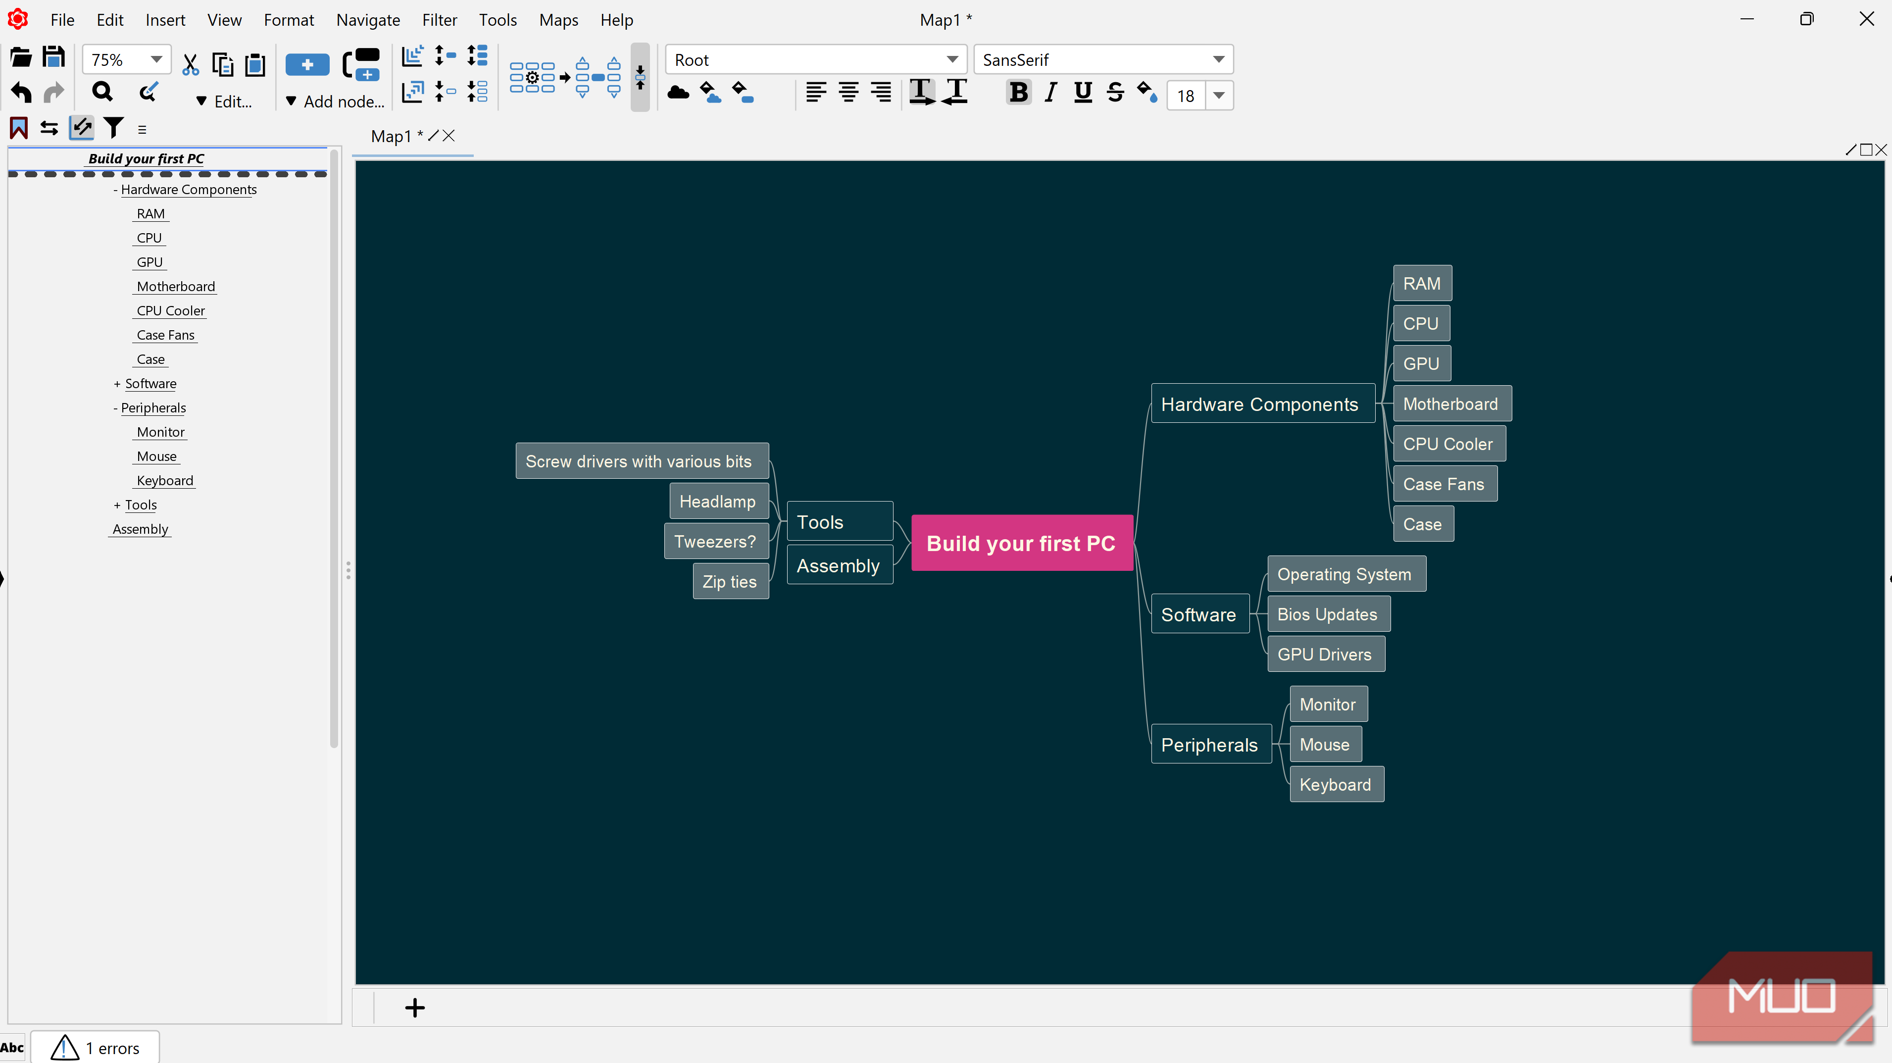This screenshot has height=1063, width=1892.
Task: Paste using the clipboard icon
Action: click(x=255, y=65)
